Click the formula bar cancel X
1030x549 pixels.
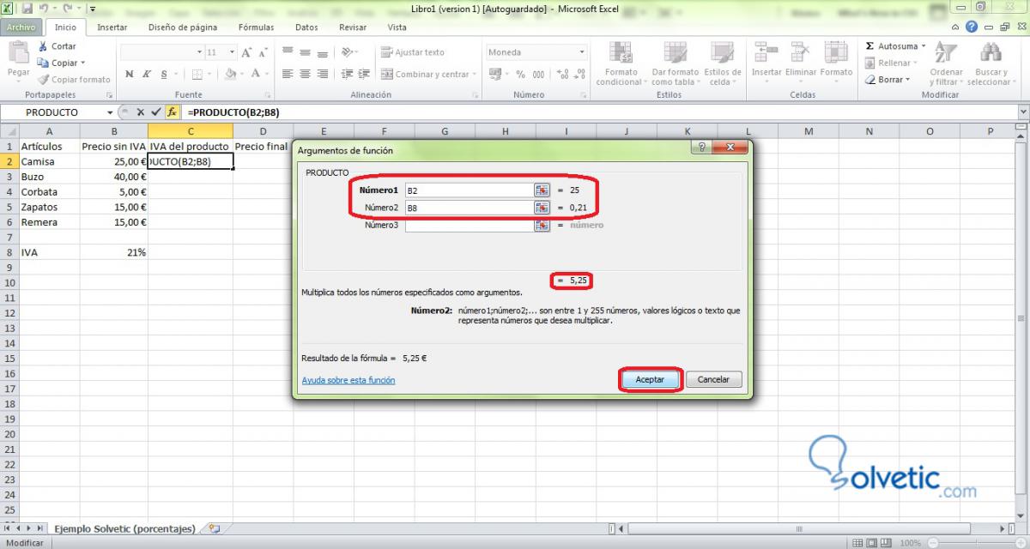coord(141,112)
